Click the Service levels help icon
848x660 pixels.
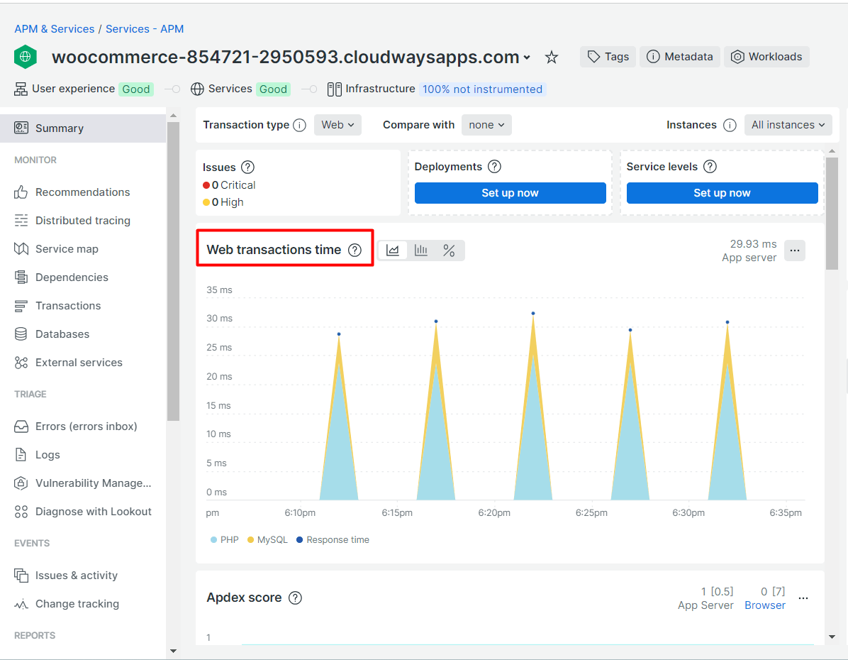point(710,167)
